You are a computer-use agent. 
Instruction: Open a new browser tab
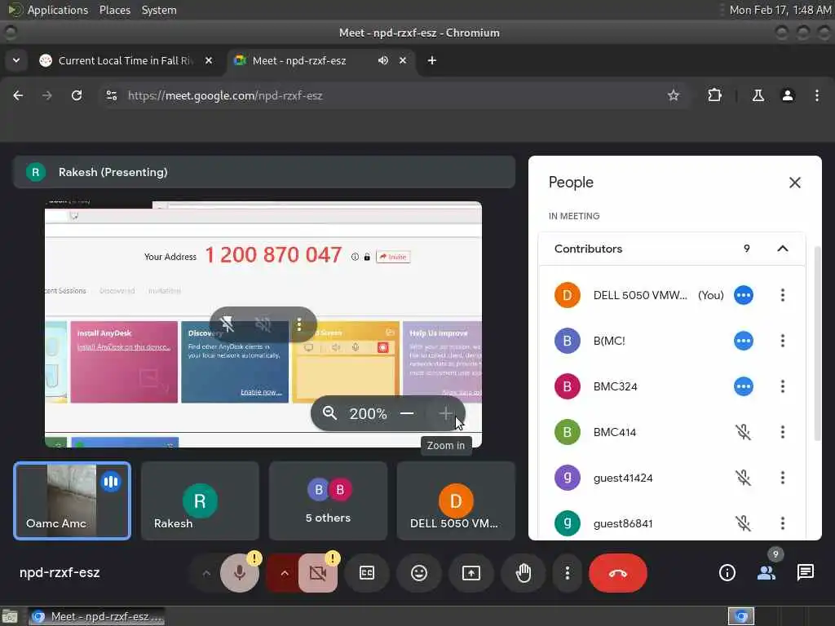(x=432, y=60)
